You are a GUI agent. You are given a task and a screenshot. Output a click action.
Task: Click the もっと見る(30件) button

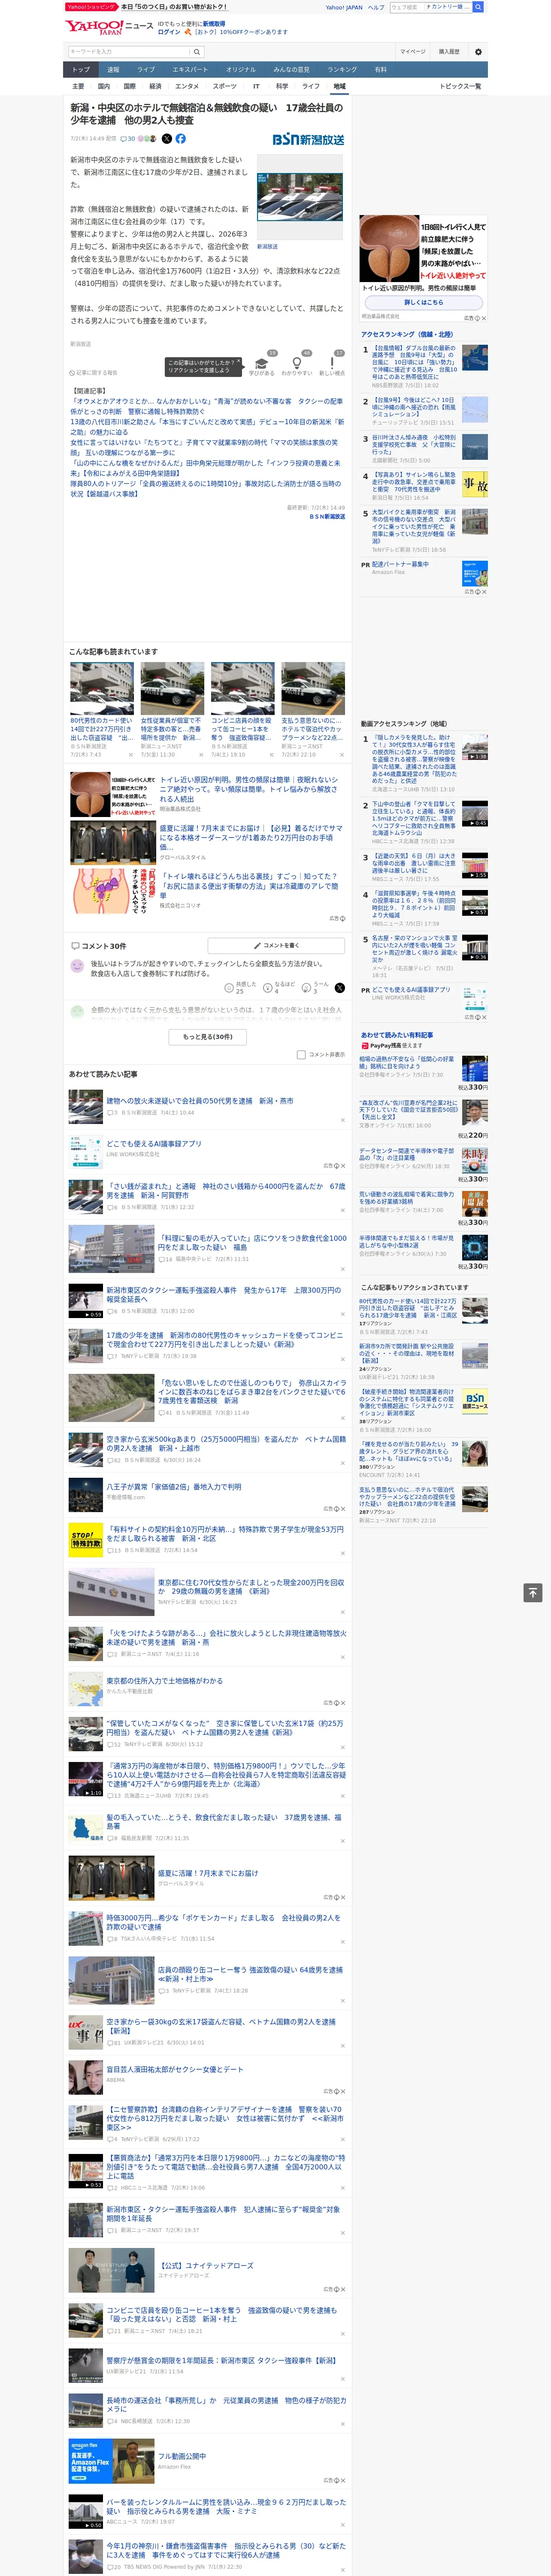click(208, 1037)
